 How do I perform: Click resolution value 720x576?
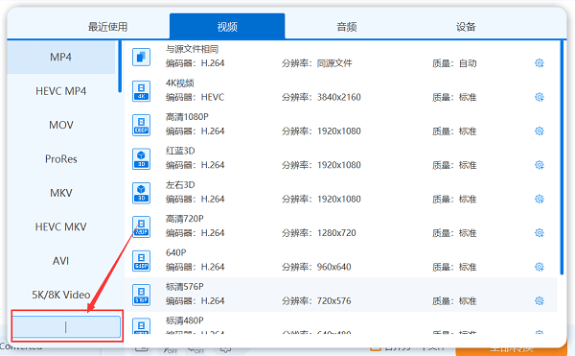pyautogui.click(x=333, y=301)
